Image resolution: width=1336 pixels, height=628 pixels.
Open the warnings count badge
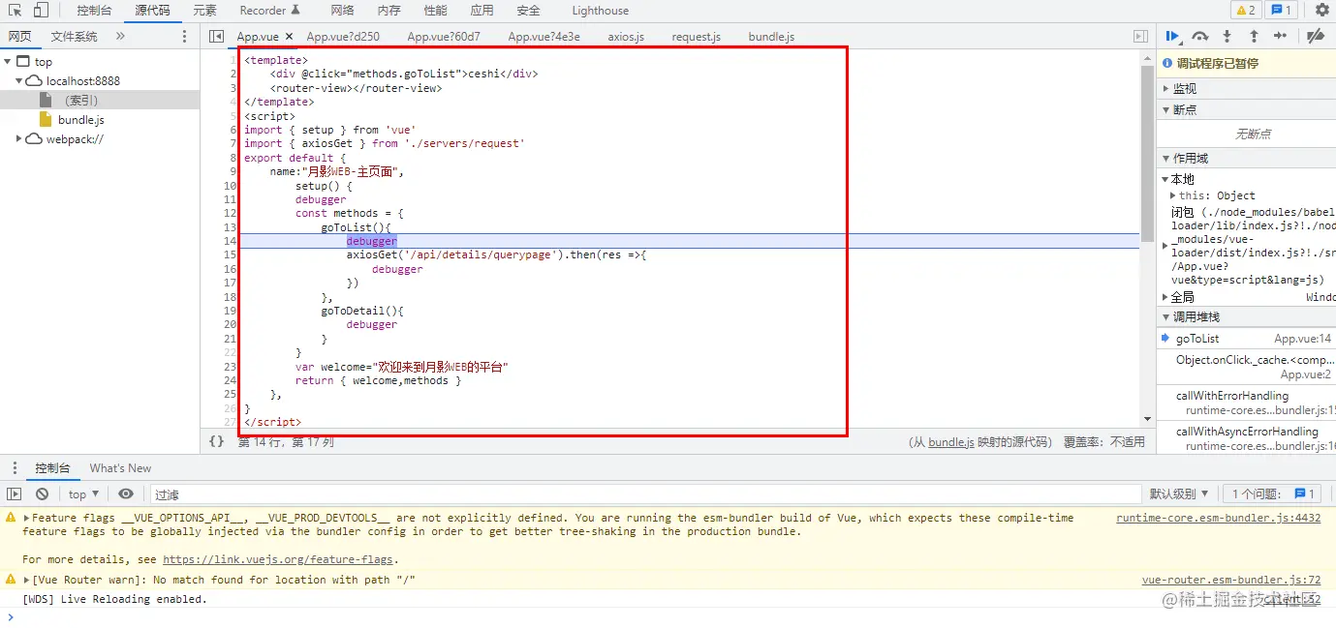tap(1245, 11)
